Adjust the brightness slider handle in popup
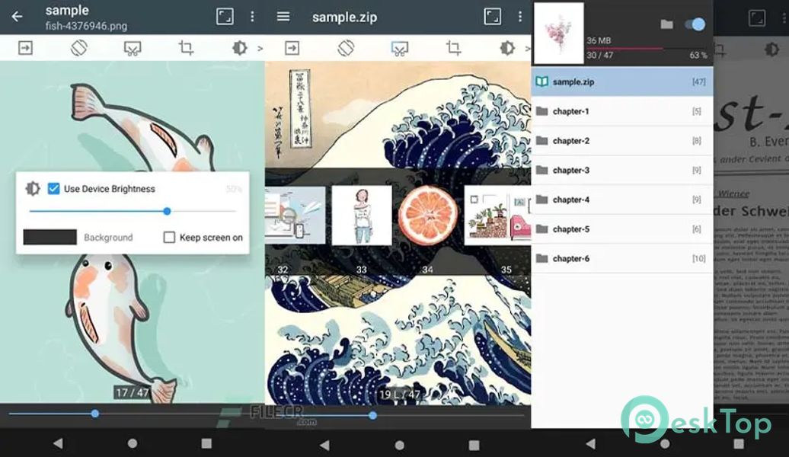The width and height of the screenshot is (789, 457). [x=167, y=212]
